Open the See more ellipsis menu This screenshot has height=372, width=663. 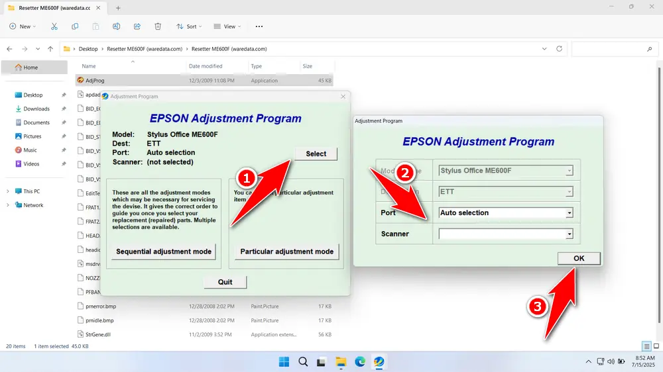coord(259,26)
